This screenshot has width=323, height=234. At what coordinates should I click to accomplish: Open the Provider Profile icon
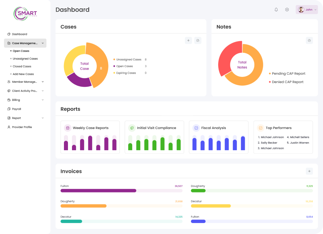(x=9, y=127)
